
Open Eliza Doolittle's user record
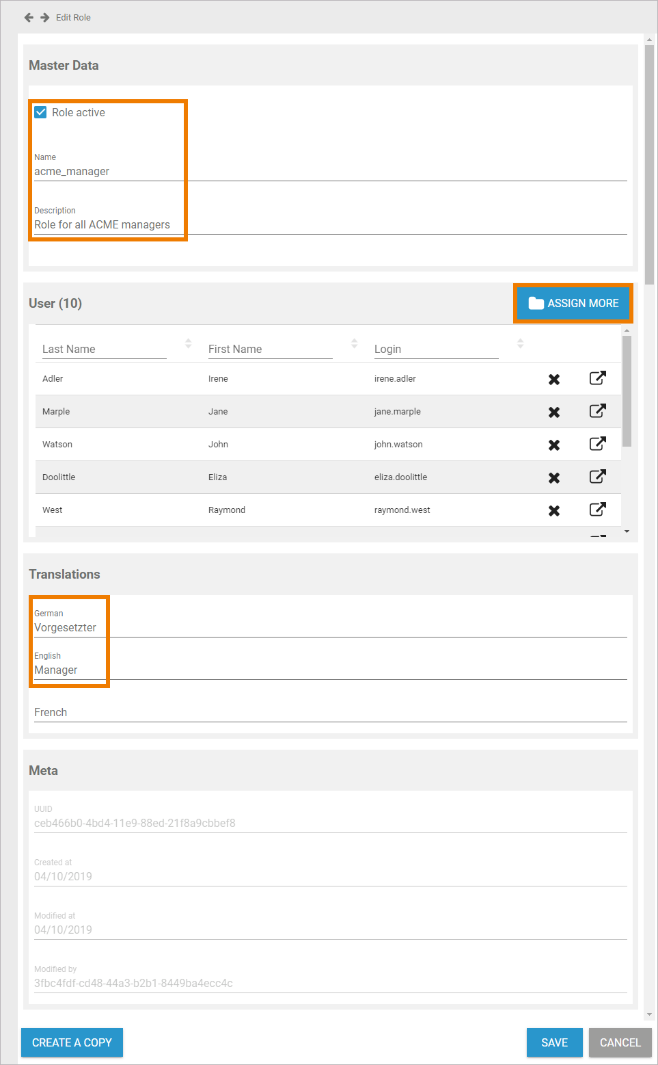click(597, 477)
